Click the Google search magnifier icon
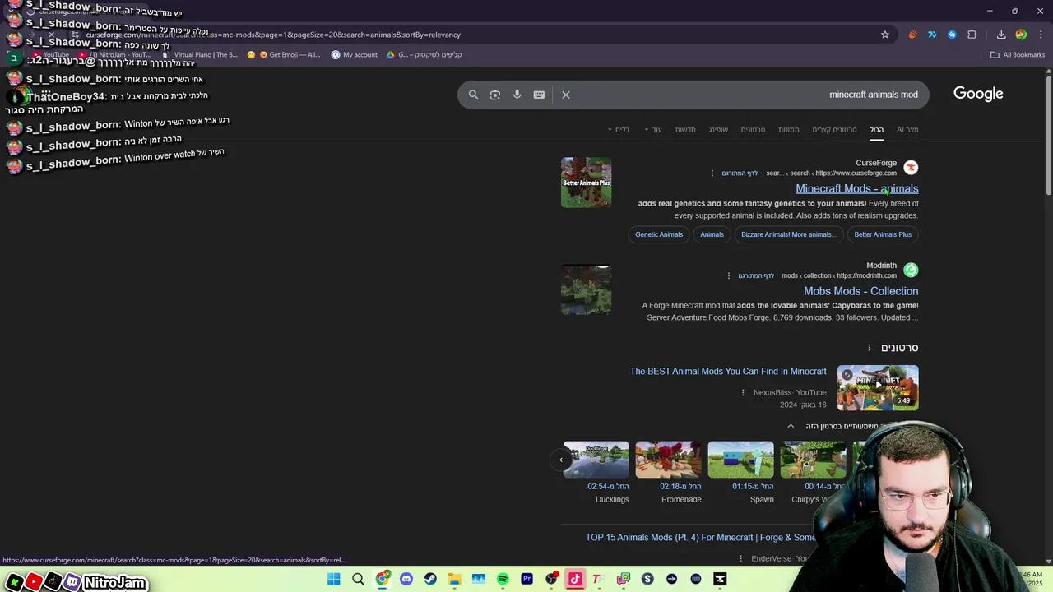 (473, 95)
